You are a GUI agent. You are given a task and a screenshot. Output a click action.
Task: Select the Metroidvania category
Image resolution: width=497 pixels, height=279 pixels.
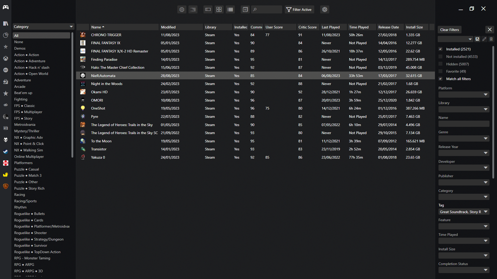point(25,125)
